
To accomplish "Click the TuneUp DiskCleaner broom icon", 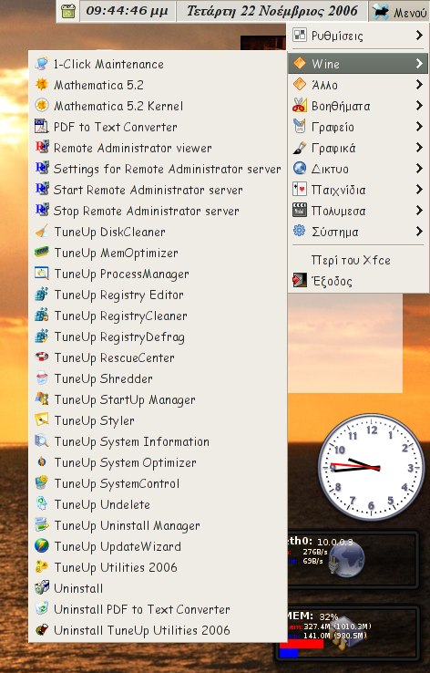I will pos(42,232).
